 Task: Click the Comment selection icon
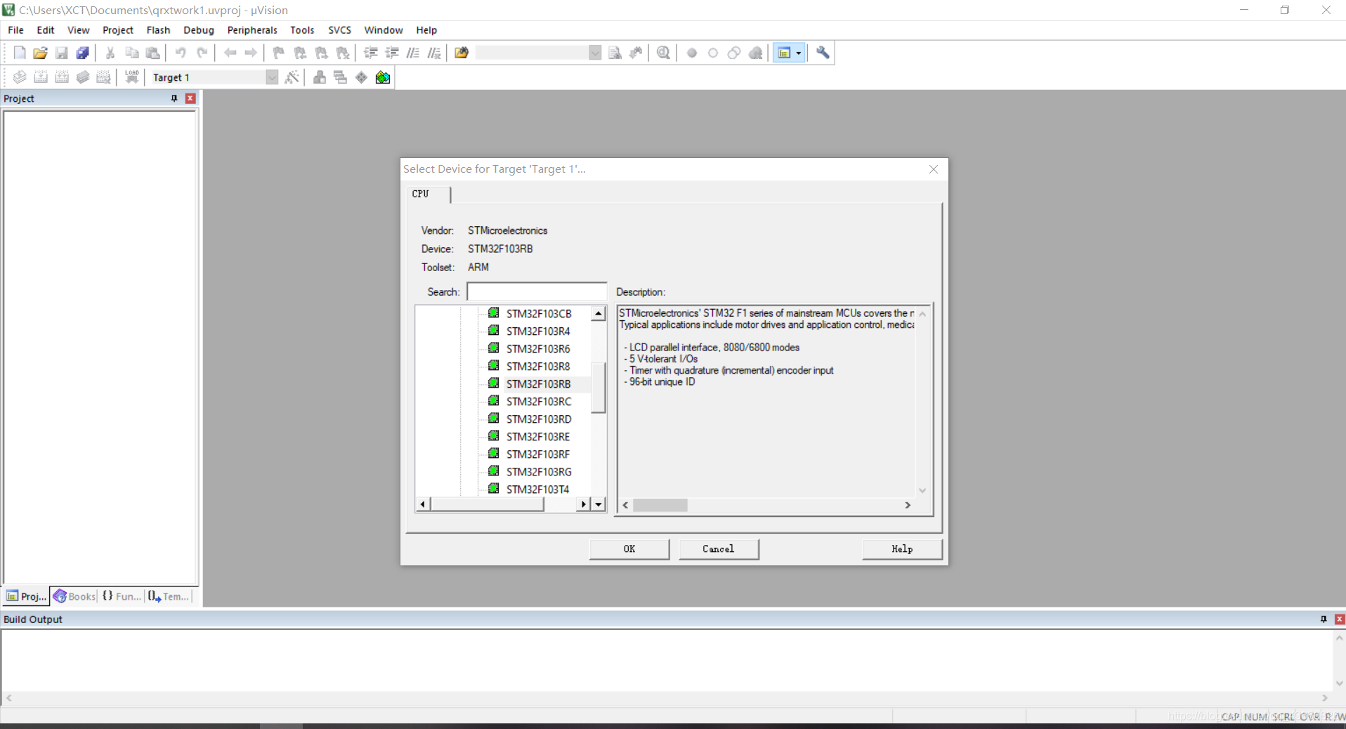point(413,53)
